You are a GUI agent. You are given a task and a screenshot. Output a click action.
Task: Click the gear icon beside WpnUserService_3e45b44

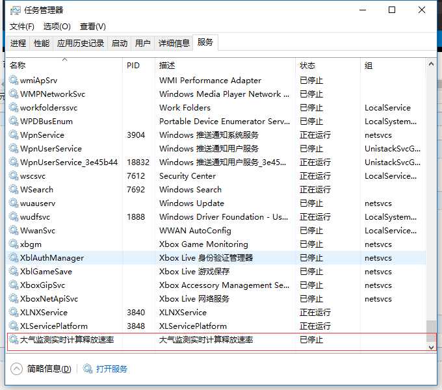pyautogui.click(x=14, y=162)
